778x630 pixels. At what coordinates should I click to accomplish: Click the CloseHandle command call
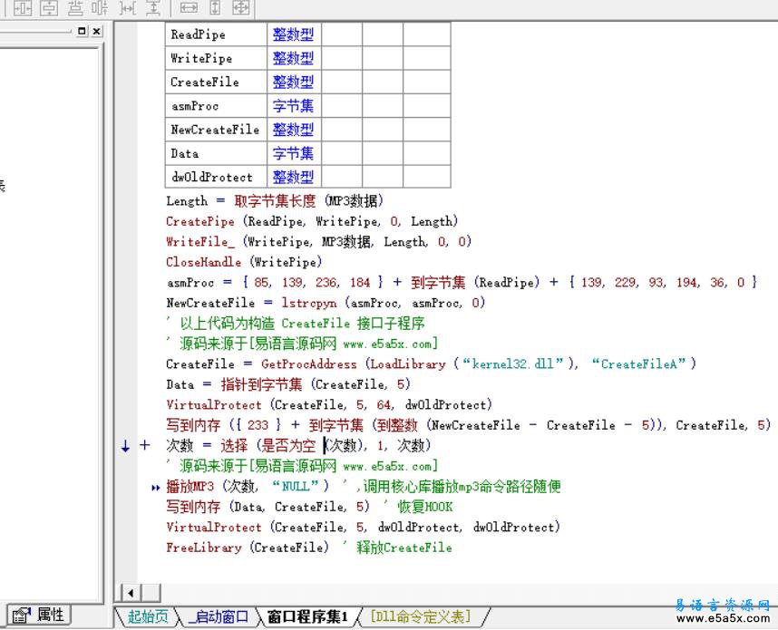click(203, 262)
